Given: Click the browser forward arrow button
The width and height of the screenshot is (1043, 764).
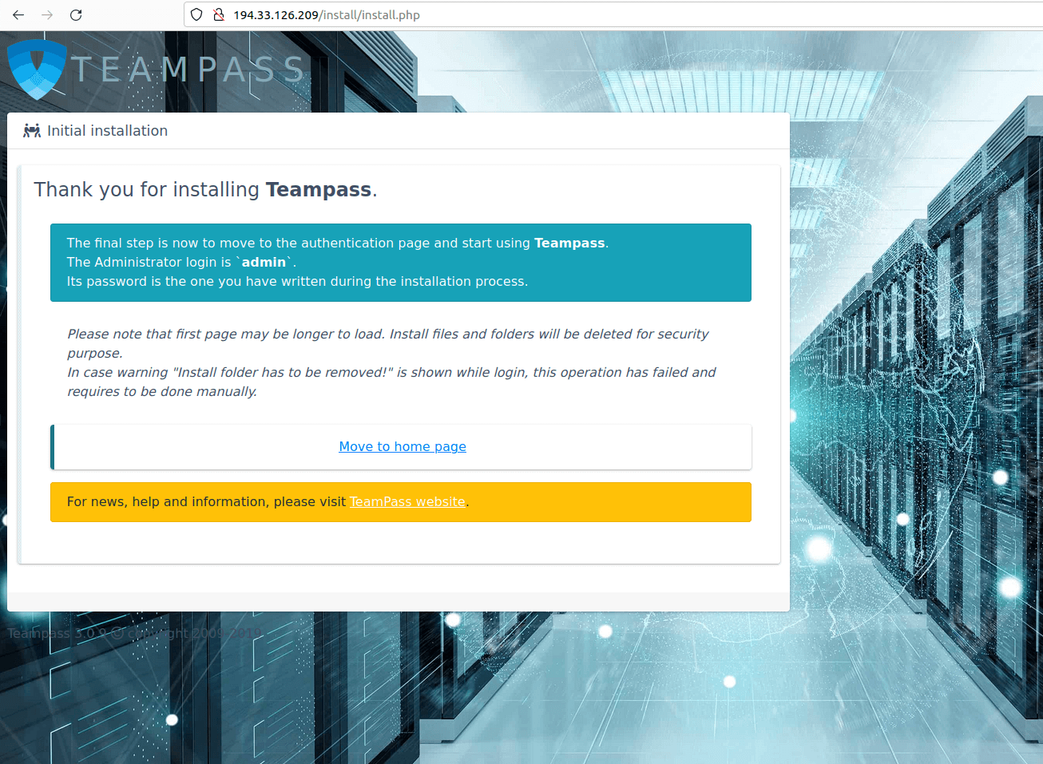Looking at the screenshot, I should [x=47, y=15].
